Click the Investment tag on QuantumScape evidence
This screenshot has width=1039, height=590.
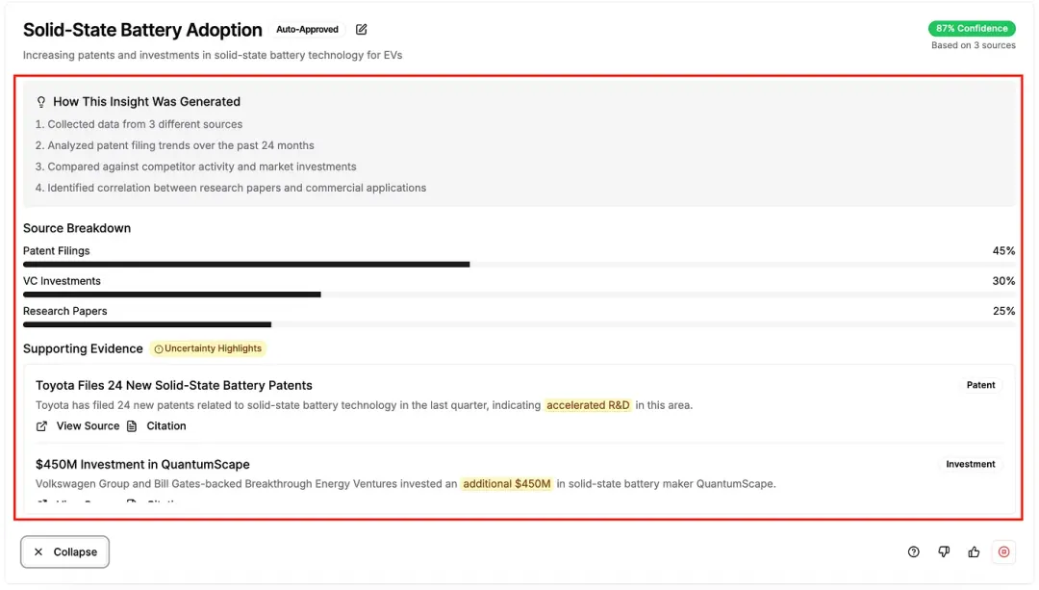click(970, 464)
